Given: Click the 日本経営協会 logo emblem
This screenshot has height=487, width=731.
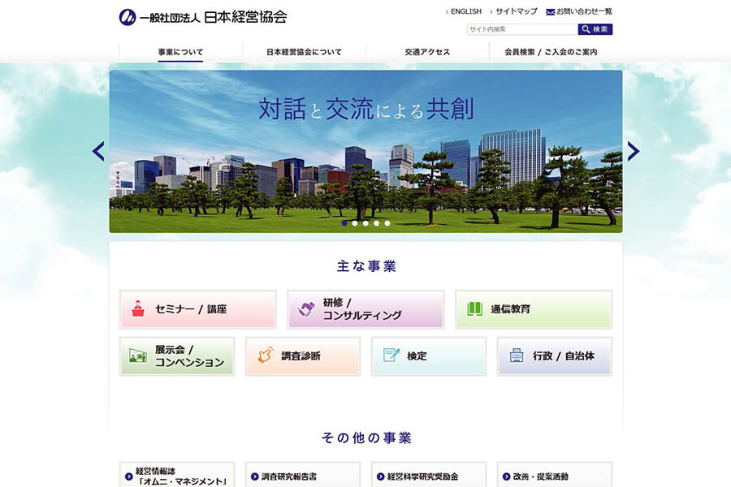Looking at the screenshot, I should 128,17.
